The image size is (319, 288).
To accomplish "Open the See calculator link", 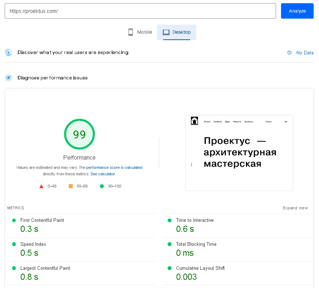I will tap(103, 174).
